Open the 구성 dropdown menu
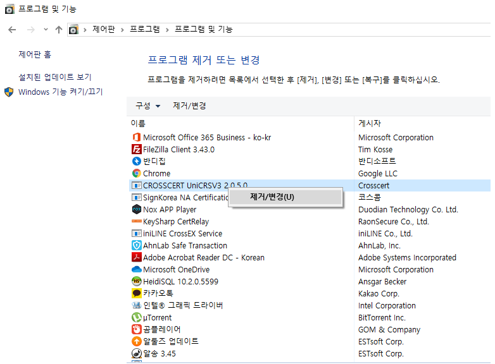This screenshot has height=364, width=495. pyautogui.click(x=147, y=106)
